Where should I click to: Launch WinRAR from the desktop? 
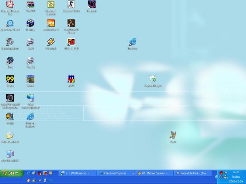click(x=31, y=5)
